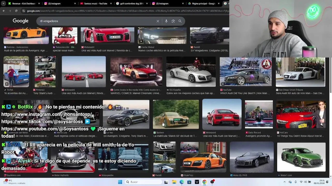
Task: Click the 'SoyMotor.com' source label
Action: [x=13, y=175]
